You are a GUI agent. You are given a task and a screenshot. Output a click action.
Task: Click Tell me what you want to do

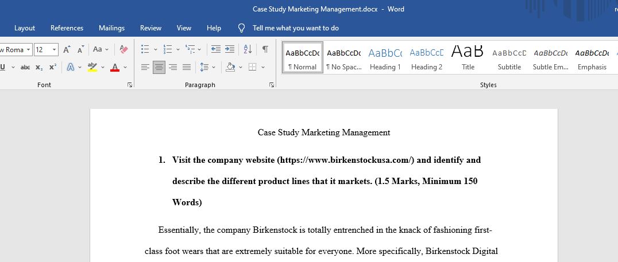pos(296,28)
